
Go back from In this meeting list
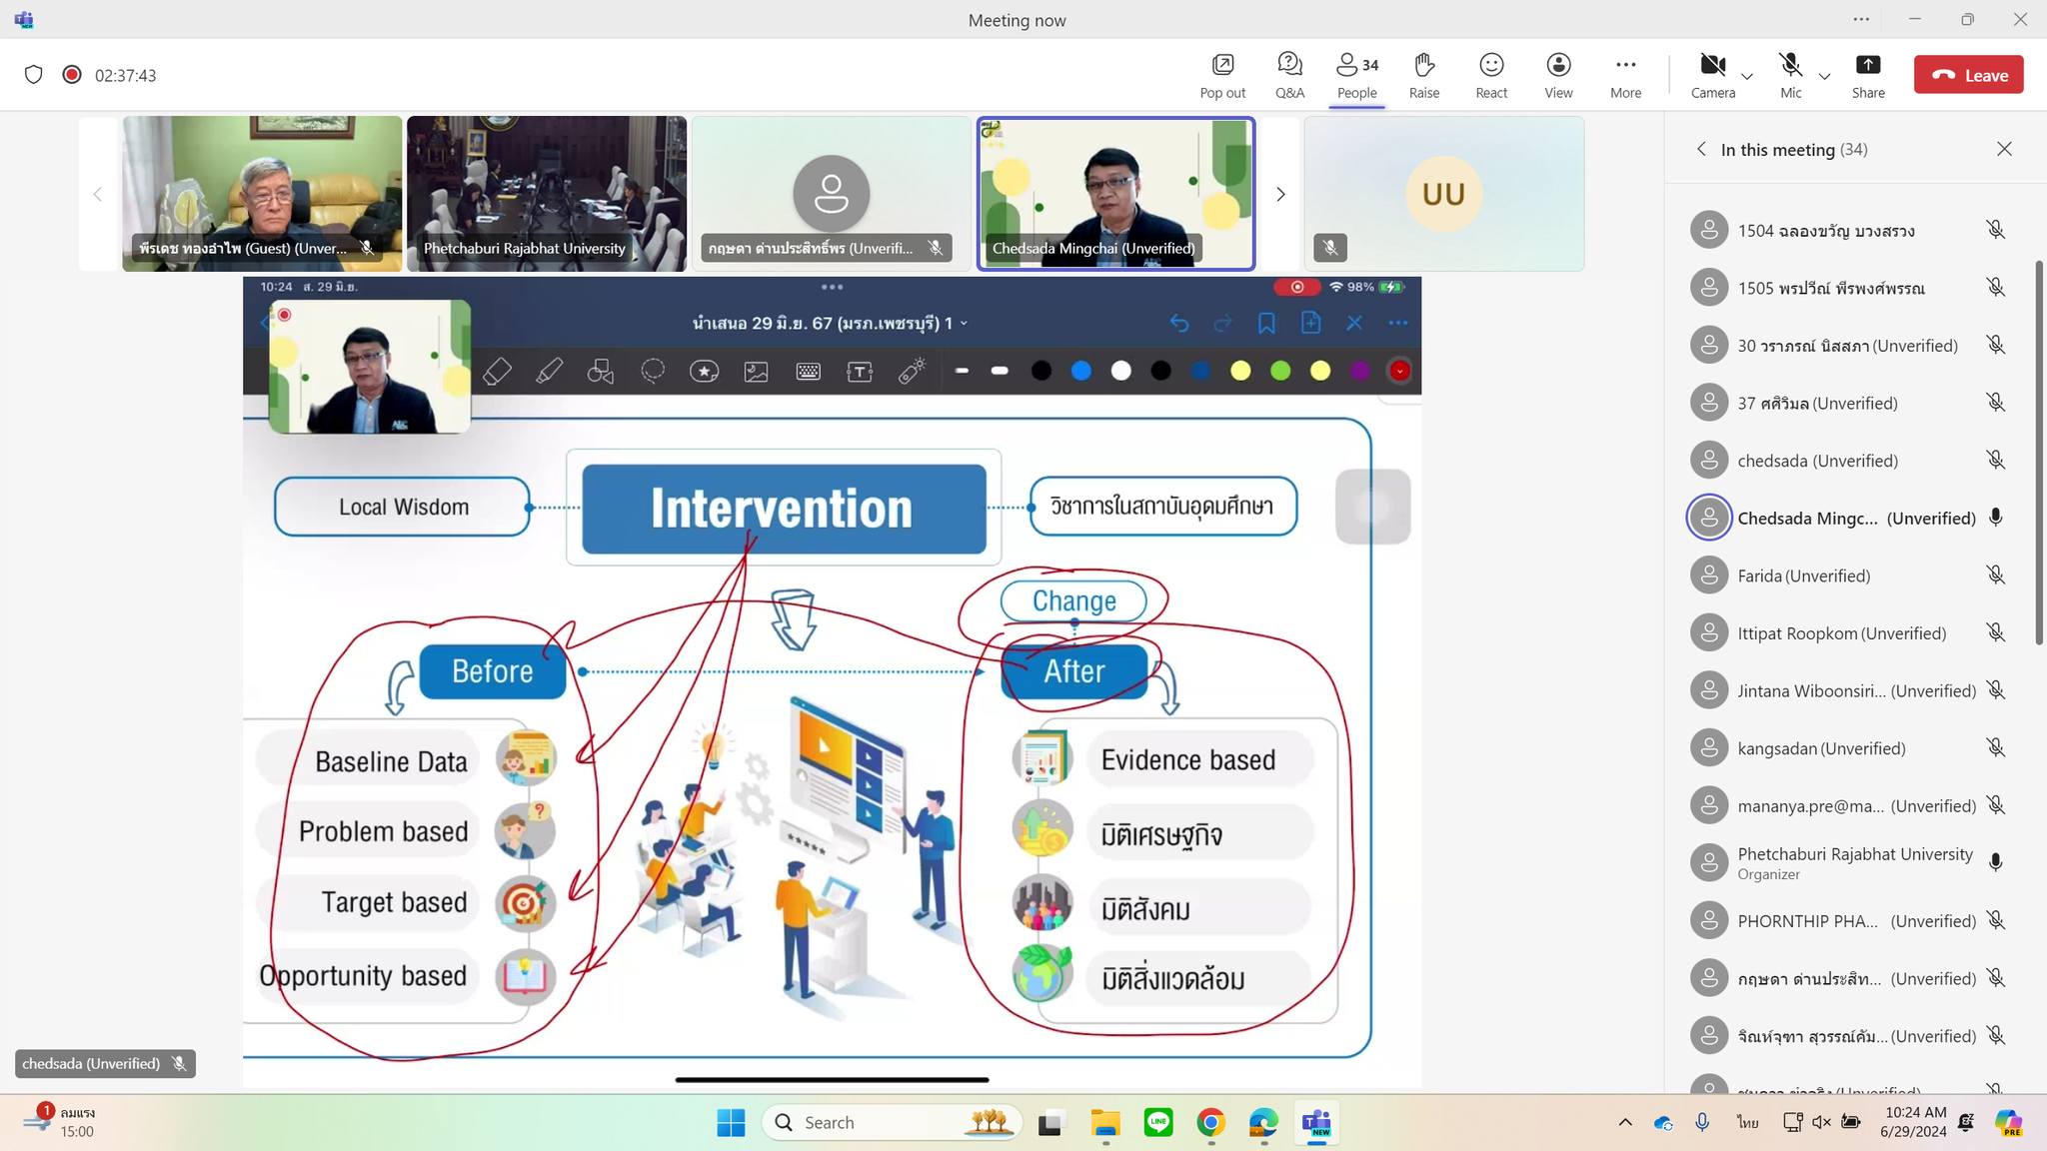1701,149
